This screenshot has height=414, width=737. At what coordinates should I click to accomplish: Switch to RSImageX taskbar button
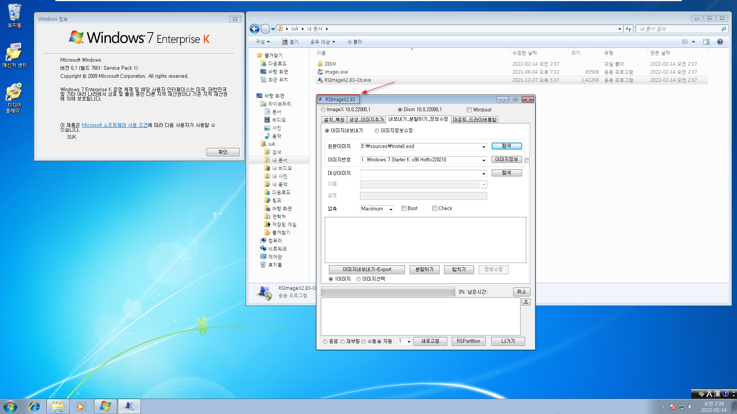129,406
